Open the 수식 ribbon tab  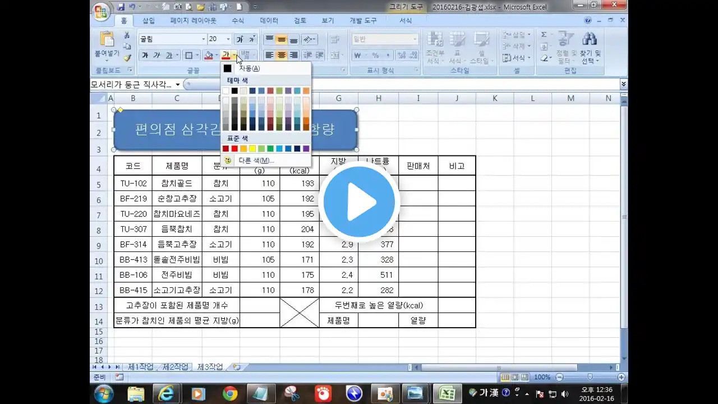pyautogui.click(x=238, y=20)
